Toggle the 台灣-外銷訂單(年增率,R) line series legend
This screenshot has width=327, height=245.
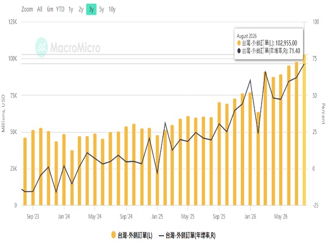[187, 235]
